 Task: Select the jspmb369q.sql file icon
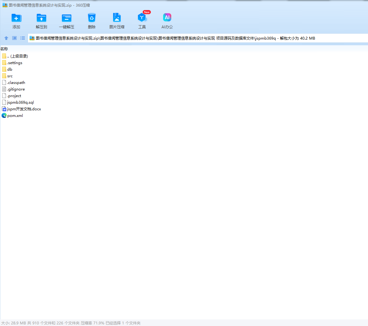coord(4,102)
